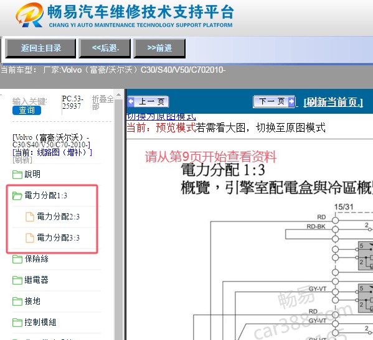
Task: Click the 当前车型 vehicle model text
Action: (x=113, y=70)
